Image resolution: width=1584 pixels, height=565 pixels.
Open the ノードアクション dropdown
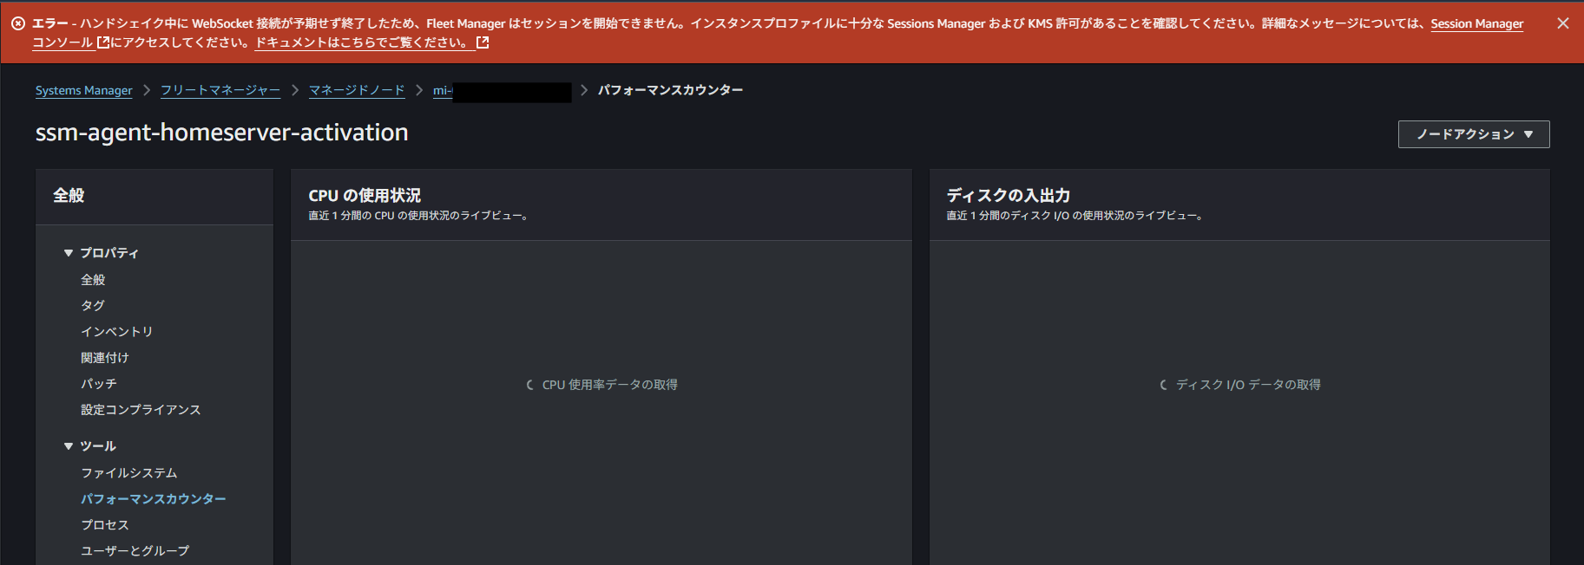click(1474, 134)
